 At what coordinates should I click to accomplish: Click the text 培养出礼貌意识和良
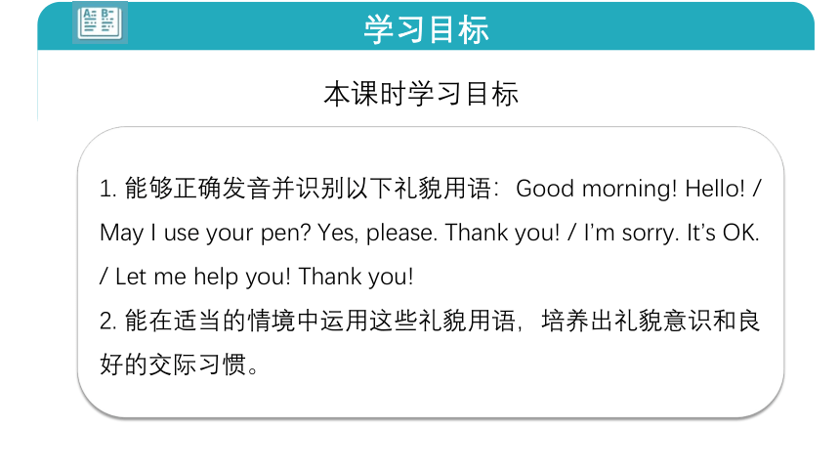pos(651,321)
